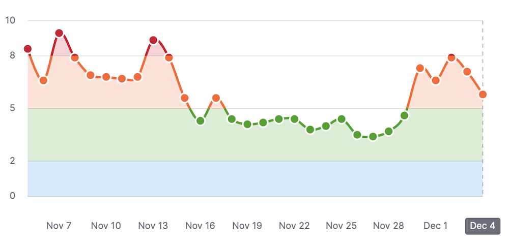The image size is (509, 247).
Task: Select the Nov 13 x-axis date label
Action: [153, 226]
